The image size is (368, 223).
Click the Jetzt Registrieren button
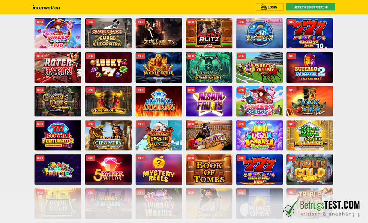(311, 7)
